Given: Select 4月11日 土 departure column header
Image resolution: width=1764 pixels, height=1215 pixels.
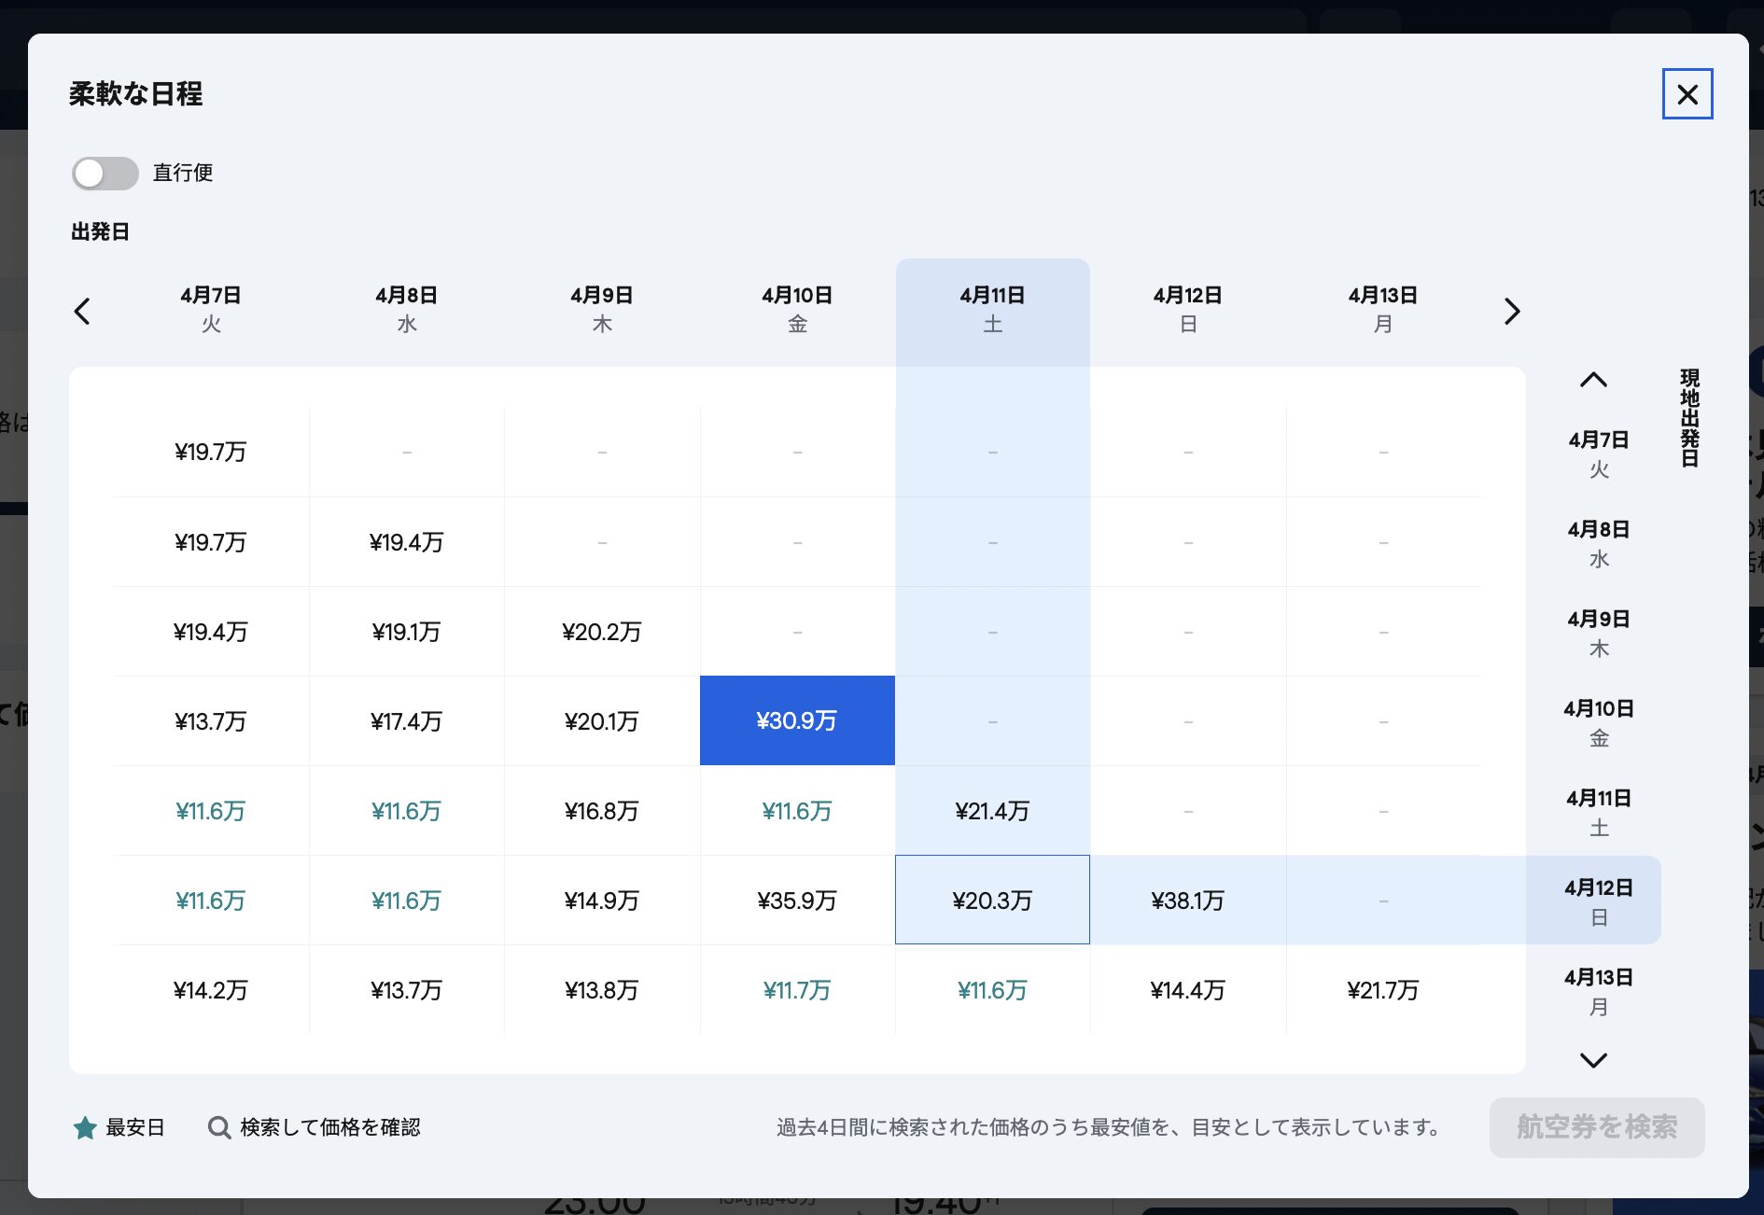Looking at the screenshot, I should (x=992, y=310).
